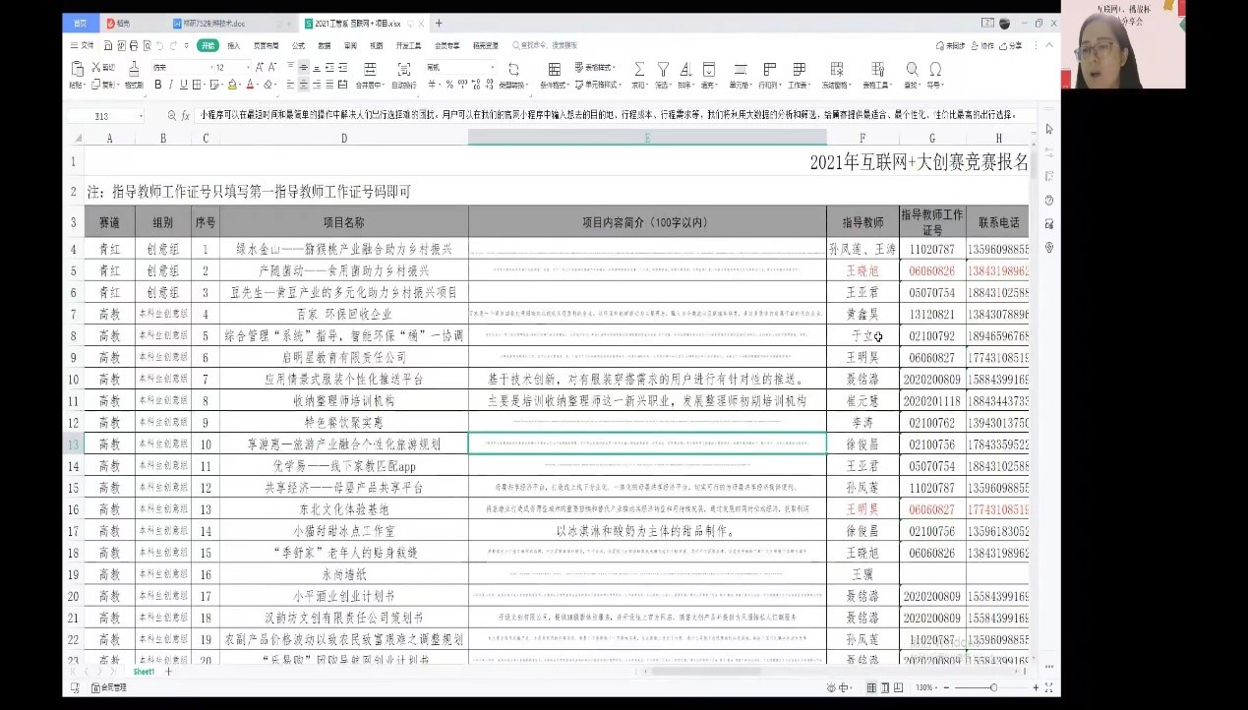Click the Find (查找) magnifier icon

tap(912, 69)
